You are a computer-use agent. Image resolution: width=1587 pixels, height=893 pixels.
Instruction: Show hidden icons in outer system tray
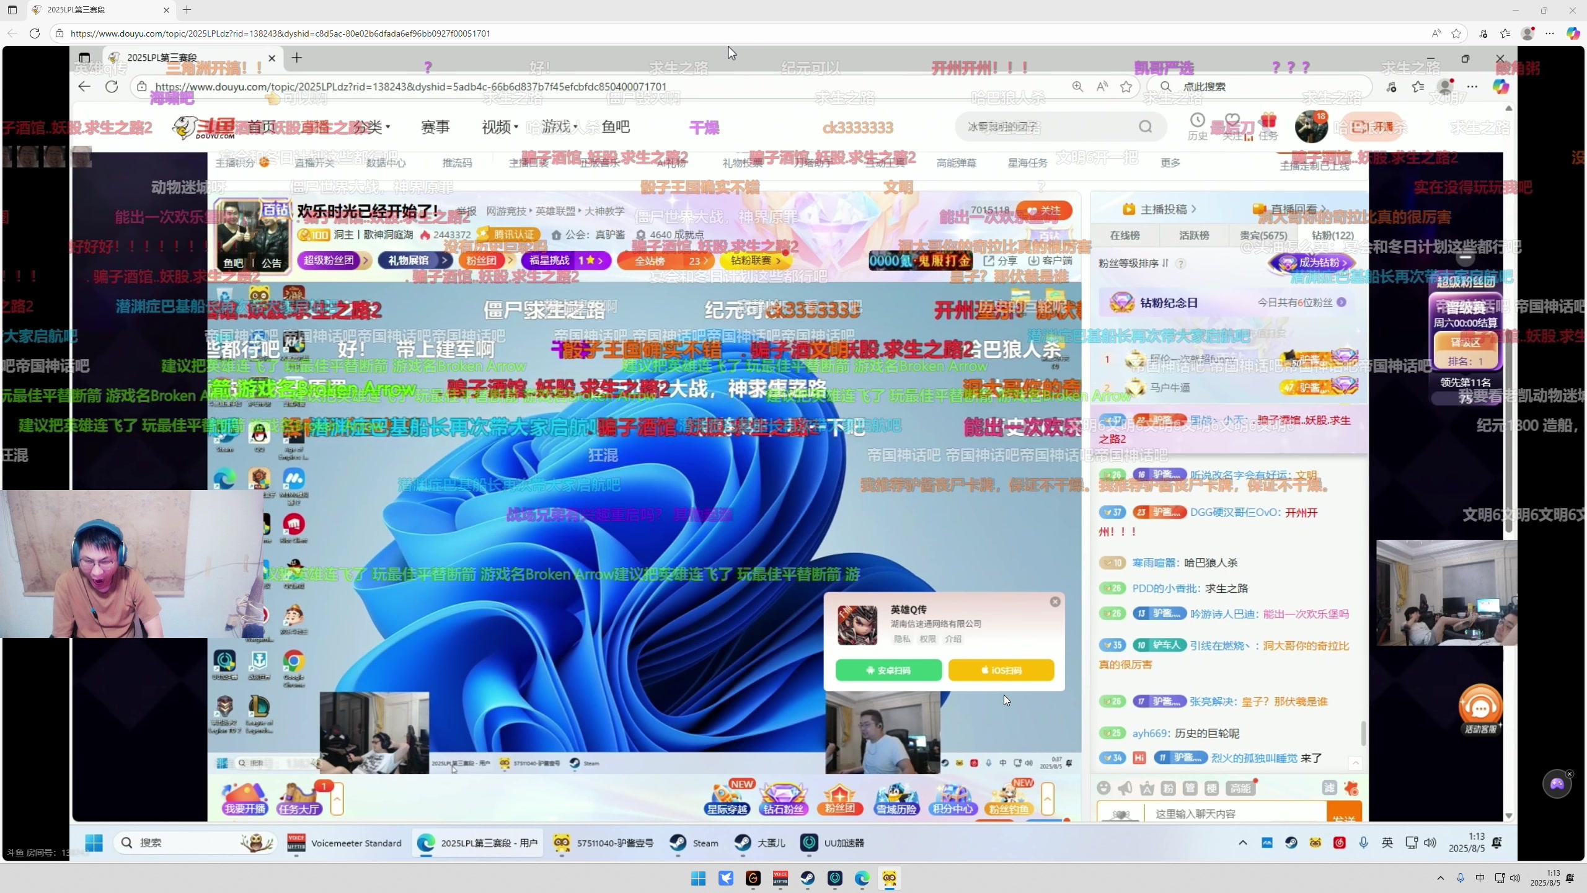(1440, 878)
